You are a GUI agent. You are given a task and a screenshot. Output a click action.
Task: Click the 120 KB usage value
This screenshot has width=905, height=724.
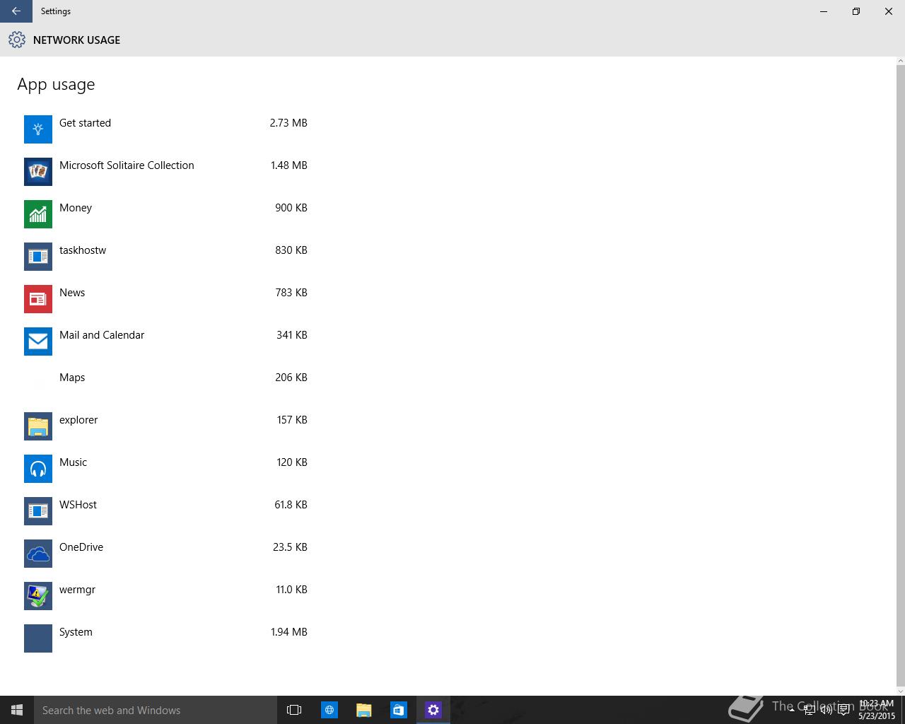coord(292,462)
